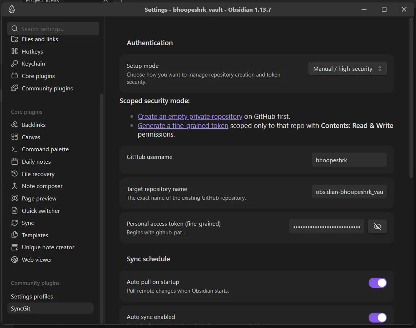Click the Community plugins puzzle icon
416x328 pixels.
[15, 88]
